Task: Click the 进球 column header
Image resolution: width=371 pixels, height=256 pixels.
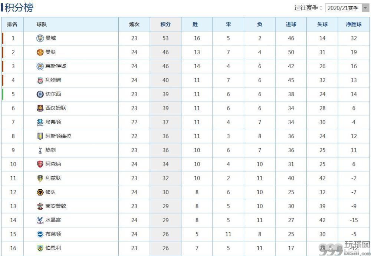Action: (291, 24)
